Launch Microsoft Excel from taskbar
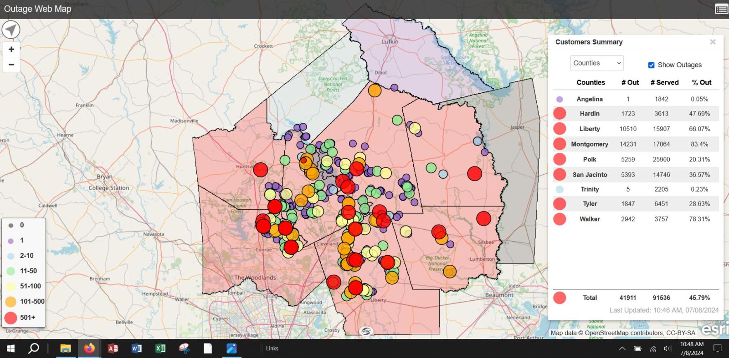729x358 pixels. click(160, 348)
